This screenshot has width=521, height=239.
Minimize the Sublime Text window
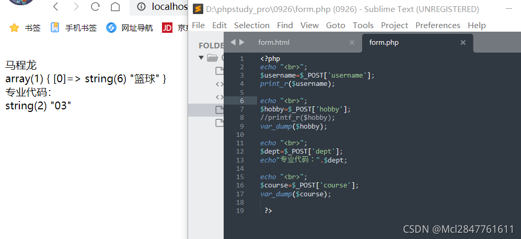coord(508,9)
